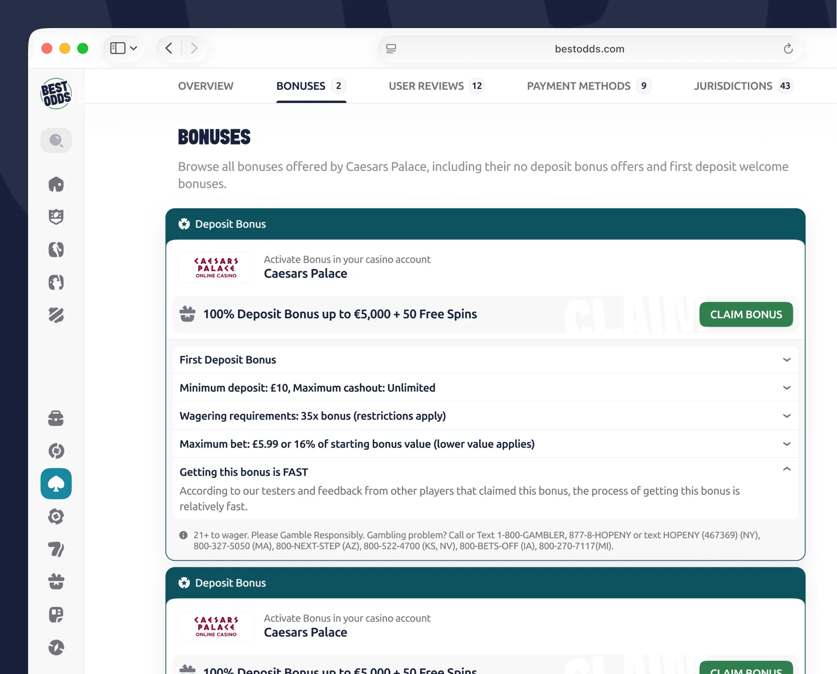Click the info icon beside the 21+ disclaimer
837x674 pixels.
[184, 535]
